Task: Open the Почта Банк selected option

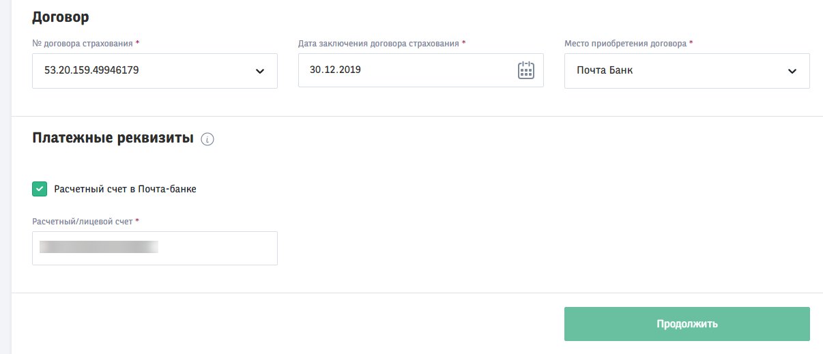Action: (x=605, y=70)
